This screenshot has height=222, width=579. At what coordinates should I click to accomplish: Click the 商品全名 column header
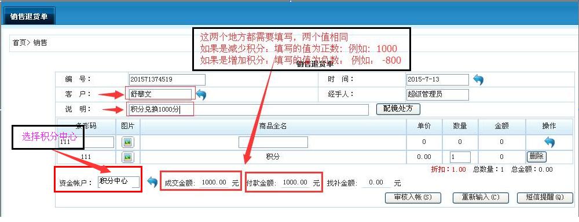(x=273, y=126)
